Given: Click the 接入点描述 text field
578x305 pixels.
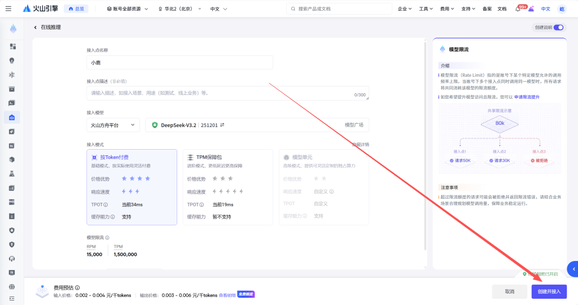Looking at the screenshot, I should (x=227, y=93).
